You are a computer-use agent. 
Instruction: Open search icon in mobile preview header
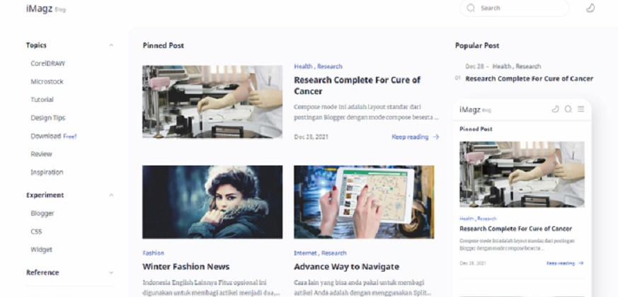click(x=568, y=109)
